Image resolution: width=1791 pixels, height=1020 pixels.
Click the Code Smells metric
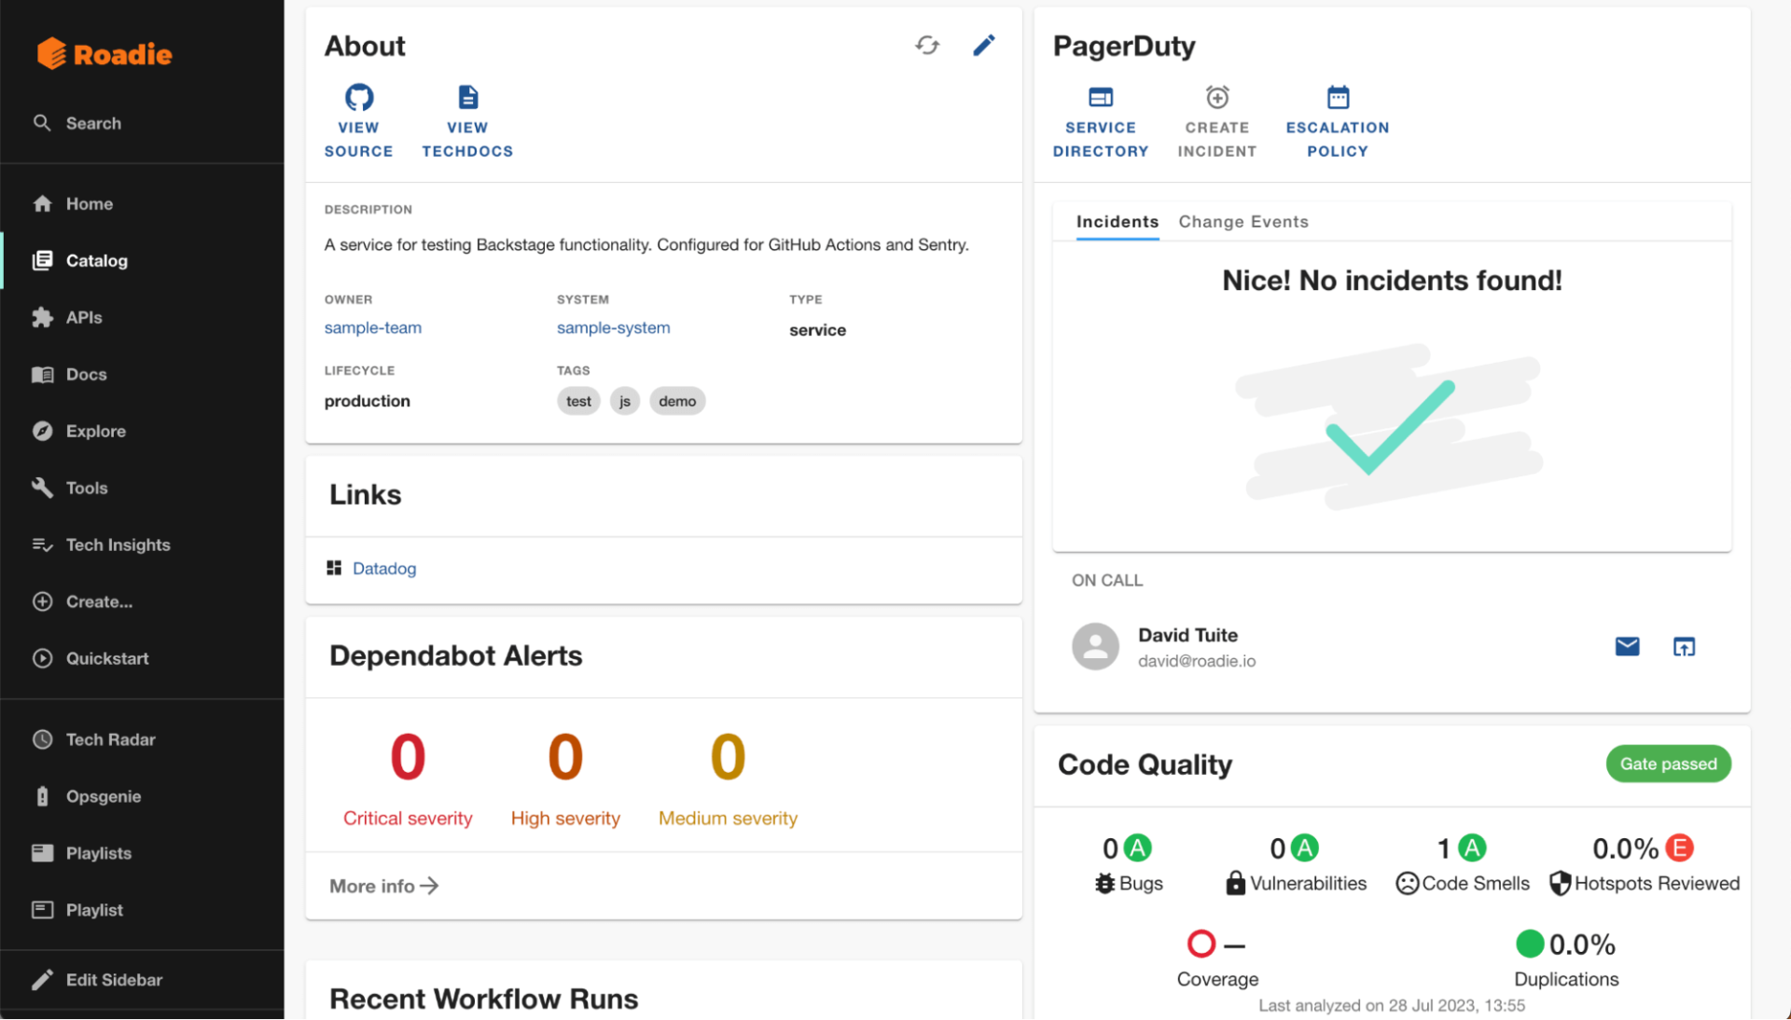(x=1463, y=864)
